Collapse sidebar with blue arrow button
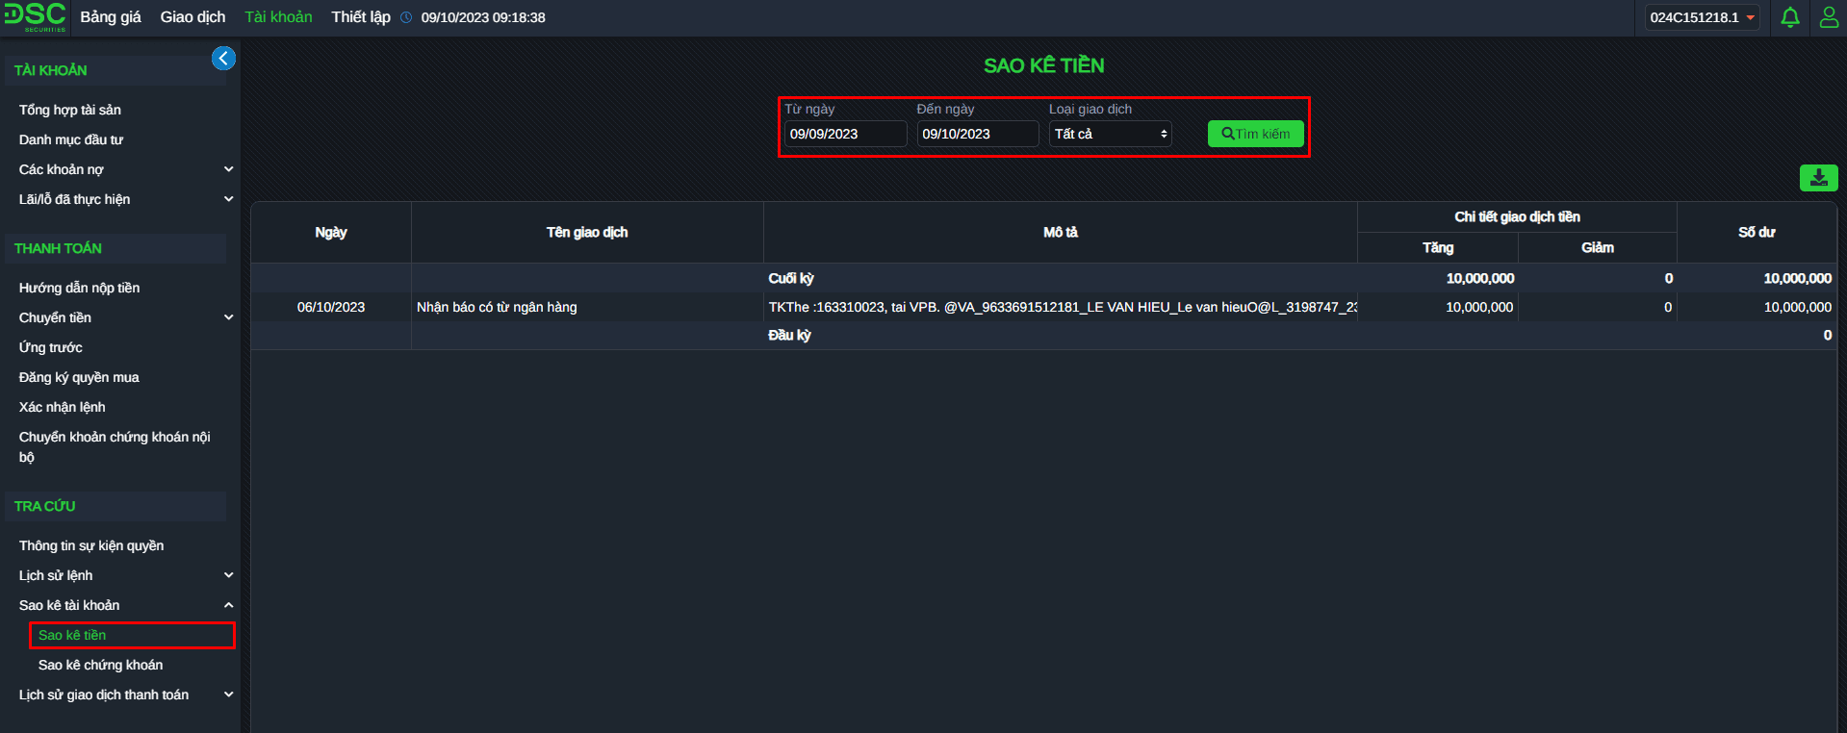The width and height of the screenshot is (1847, 733). [223, 59]
